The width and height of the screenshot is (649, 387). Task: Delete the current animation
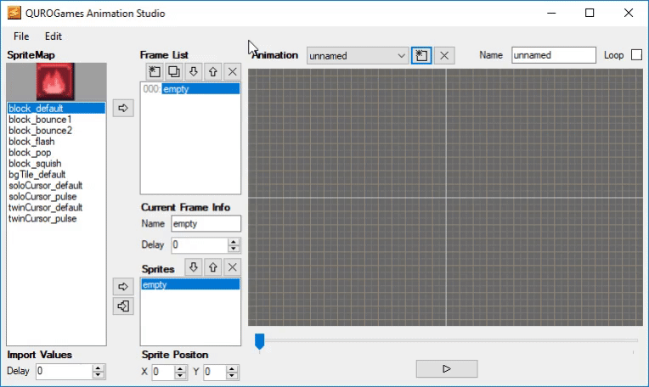(444, 55)
